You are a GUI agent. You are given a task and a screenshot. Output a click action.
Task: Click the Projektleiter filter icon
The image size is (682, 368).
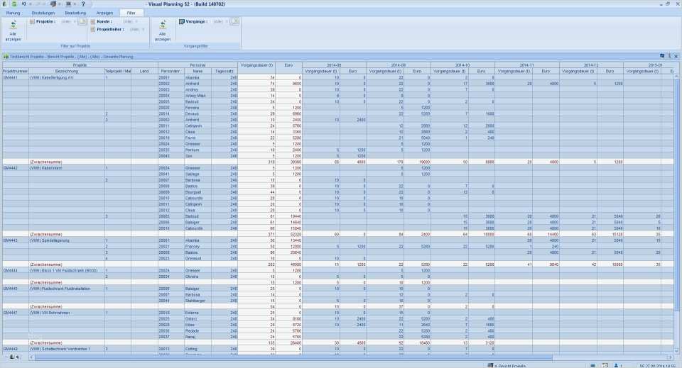tap(92, 29)
